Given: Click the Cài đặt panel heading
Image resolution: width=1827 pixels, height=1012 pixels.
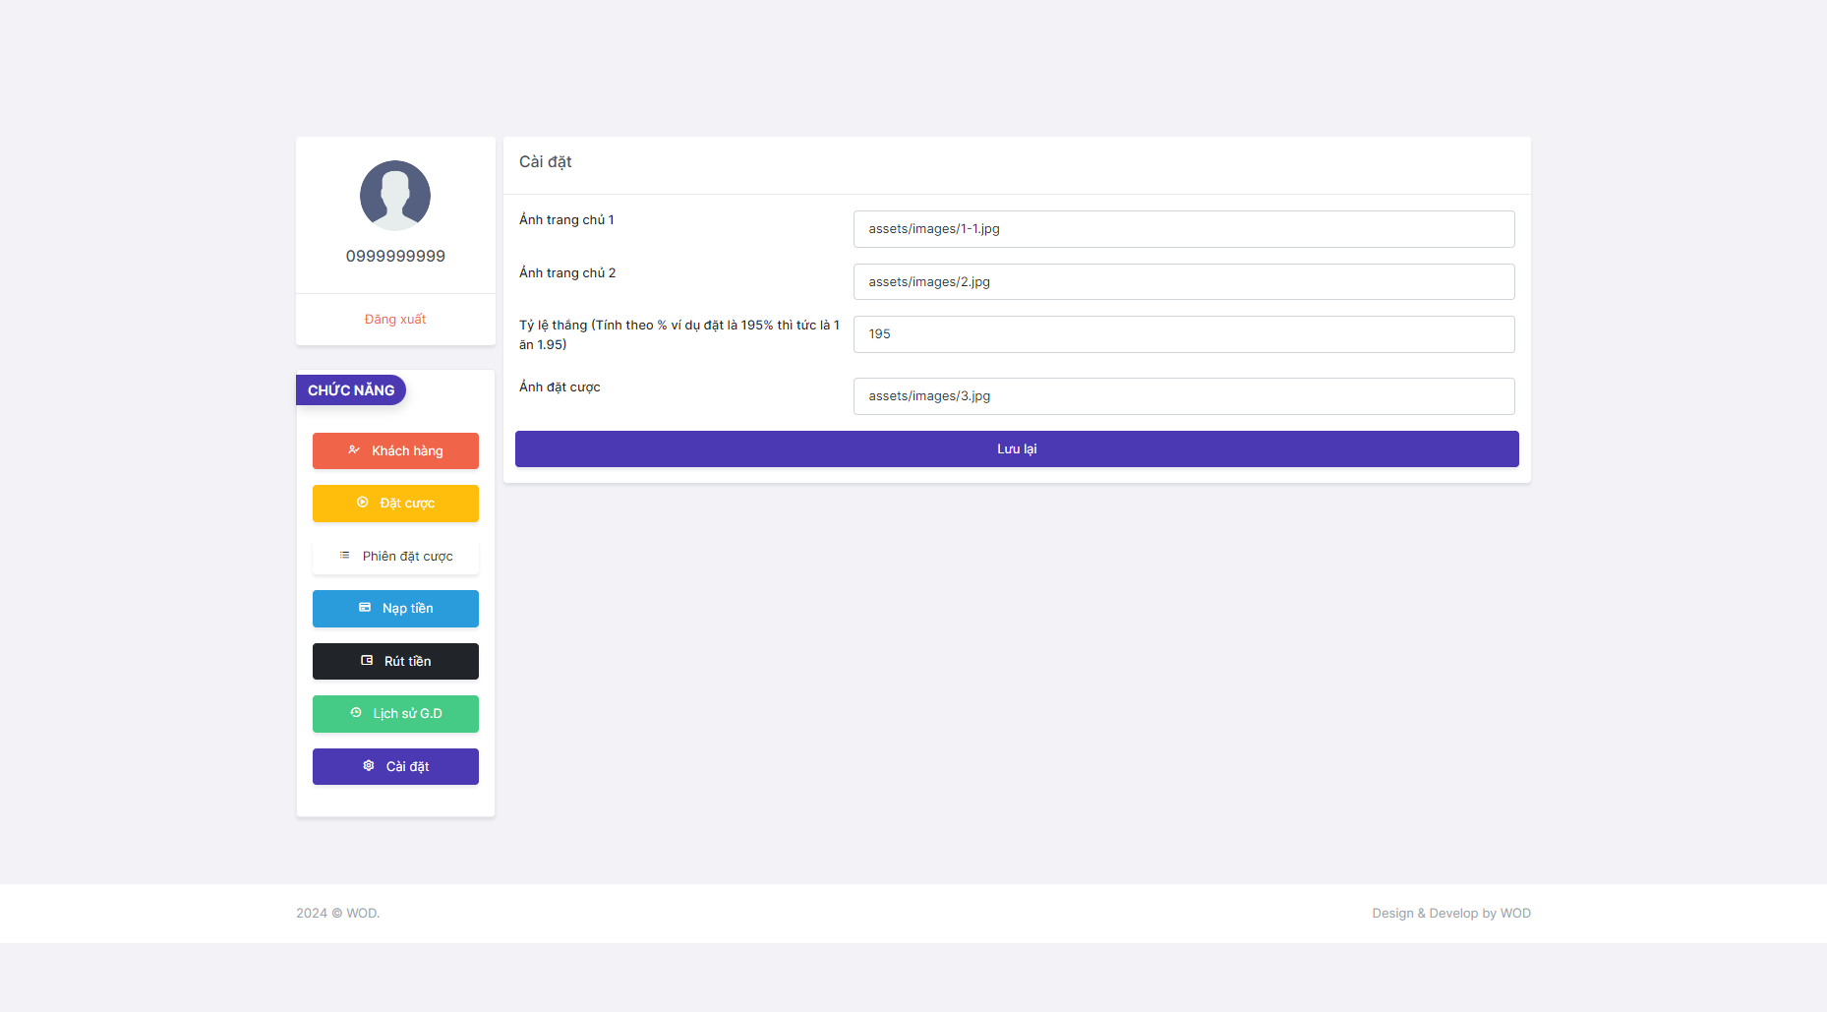Looking at the screenshot, I should click(546, 162).
